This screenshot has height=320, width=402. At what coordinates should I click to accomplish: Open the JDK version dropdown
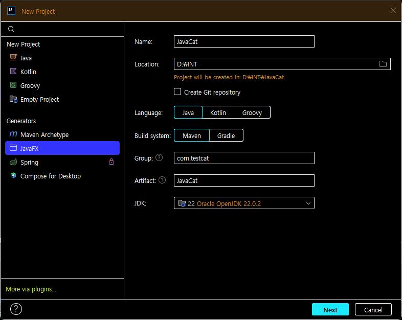point(244,203)
